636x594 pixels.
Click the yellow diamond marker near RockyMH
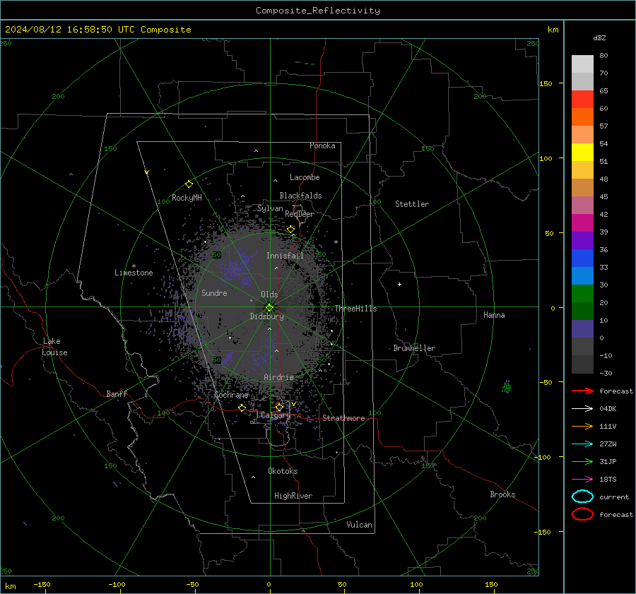click(189, 184)
